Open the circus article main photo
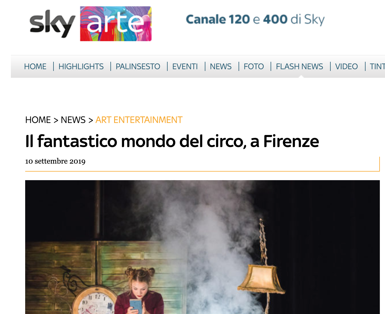 [203, 247]
